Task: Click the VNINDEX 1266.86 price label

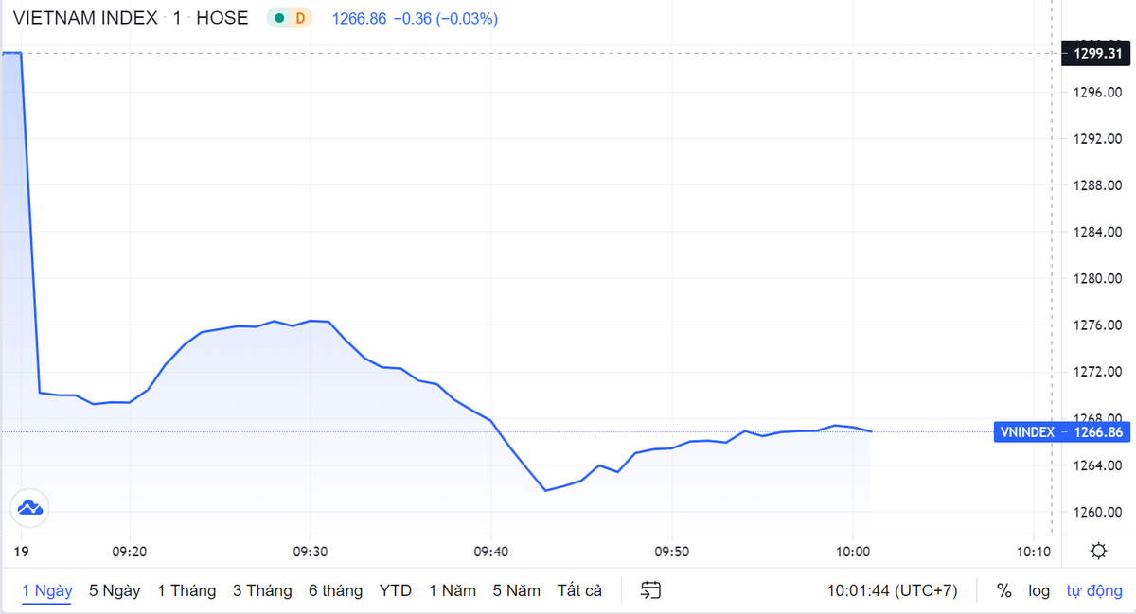Action: (x=1061, y=432)
